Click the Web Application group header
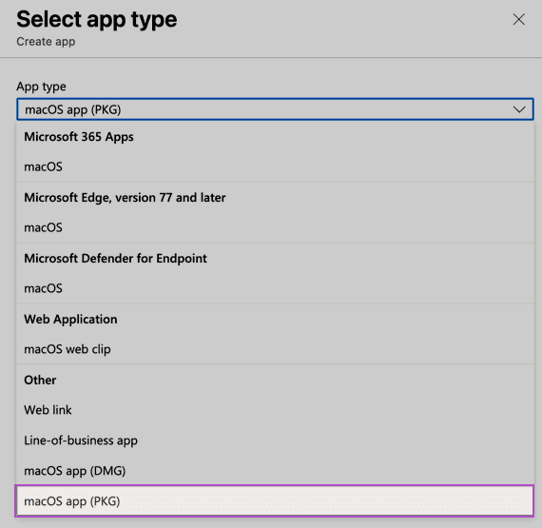 pyautogui.click(x=70, y=319)
